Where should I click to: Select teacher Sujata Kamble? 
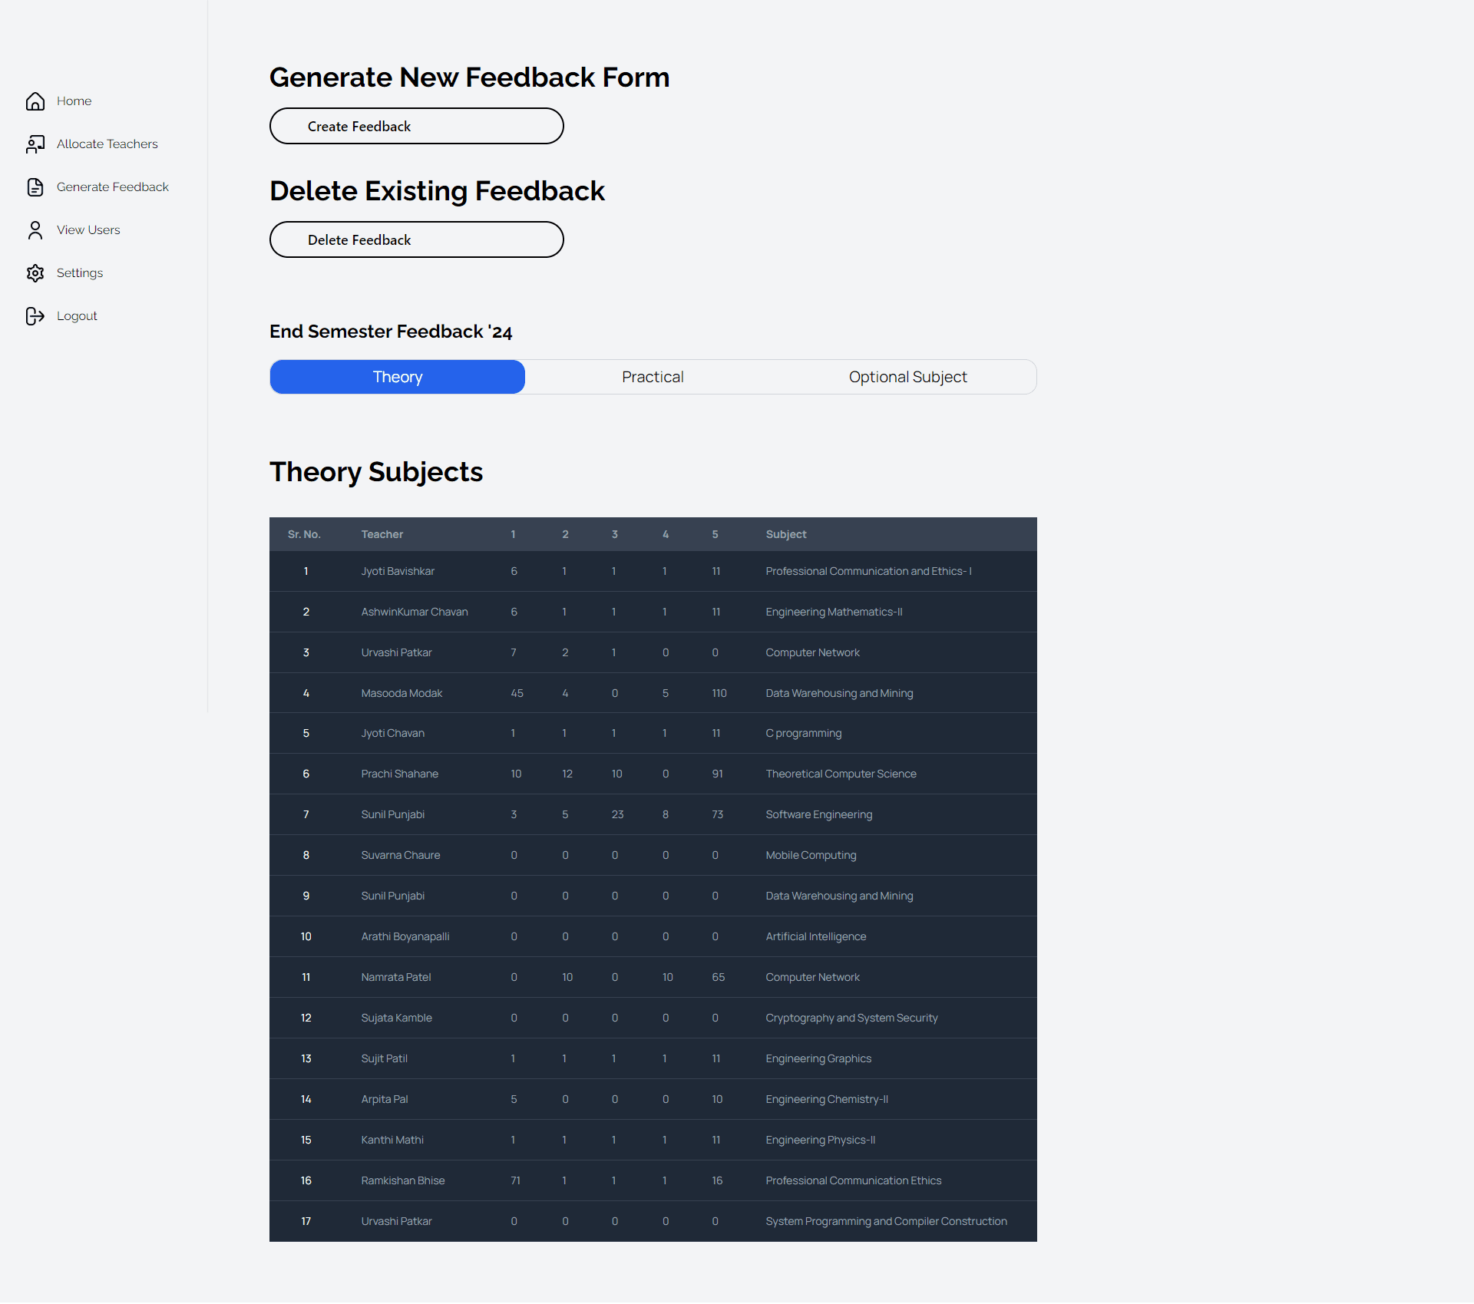[396, 1018]
